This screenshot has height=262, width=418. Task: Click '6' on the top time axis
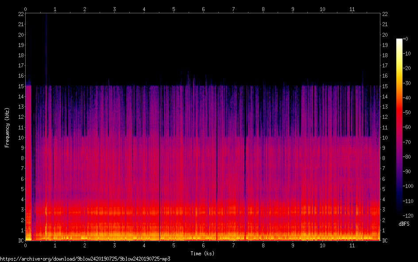click(x=203, y=9)
